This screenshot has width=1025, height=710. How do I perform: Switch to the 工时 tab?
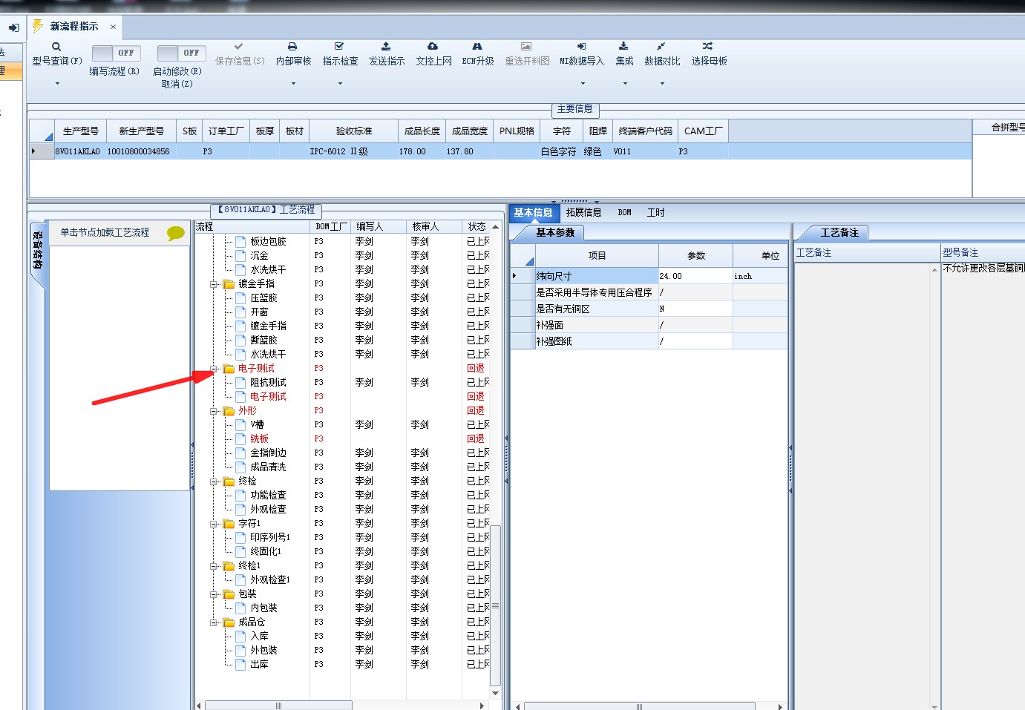tap(655, 213)
